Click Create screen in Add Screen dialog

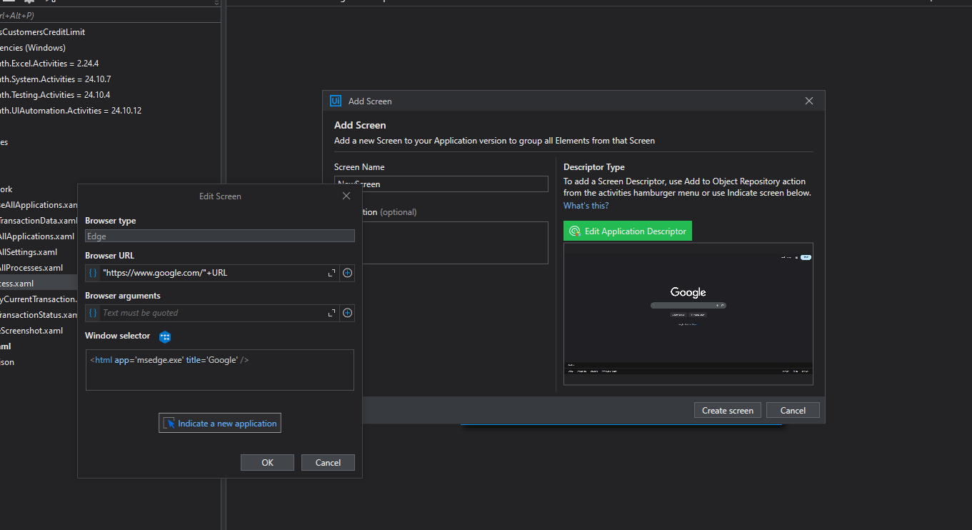coord(727,409)
